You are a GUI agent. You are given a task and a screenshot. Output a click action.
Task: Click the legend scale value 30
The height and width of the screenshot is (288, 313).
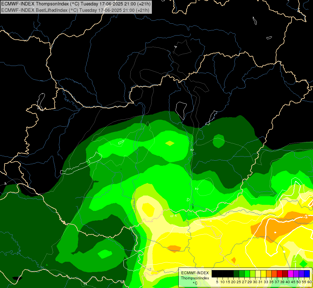click(x=255, y=282)
